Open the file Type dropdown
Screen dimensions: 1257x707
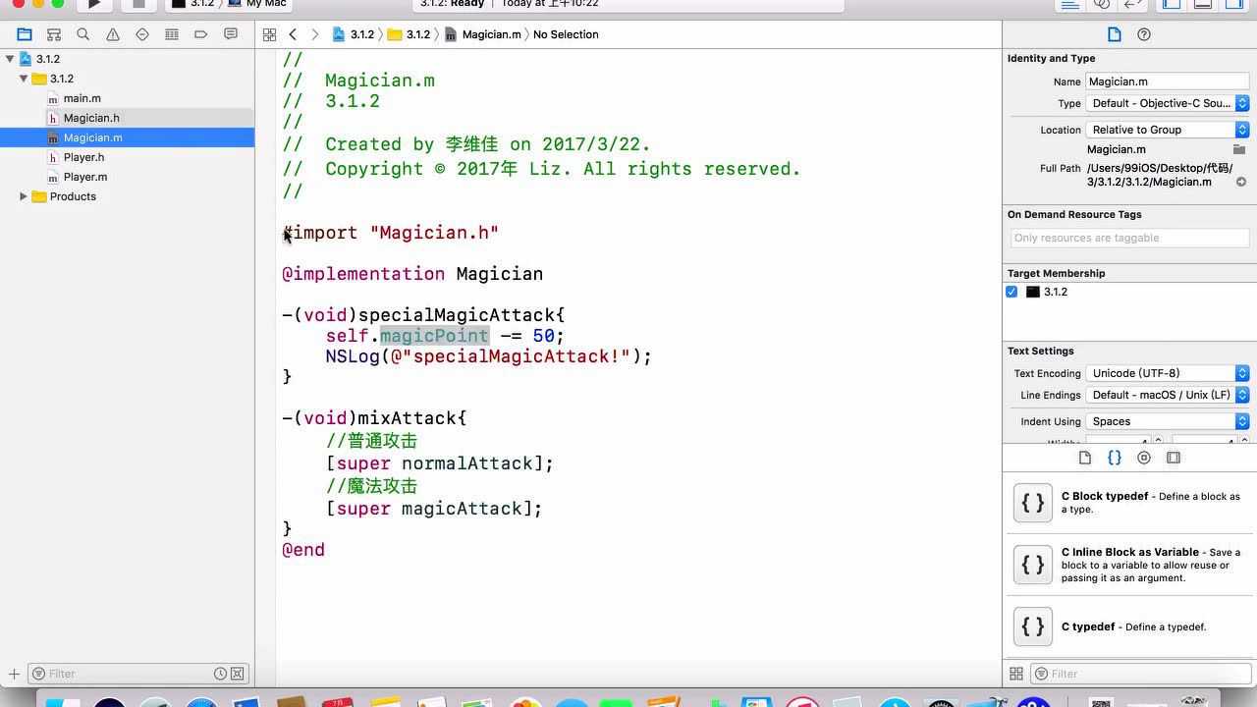tap(1167, 103)
